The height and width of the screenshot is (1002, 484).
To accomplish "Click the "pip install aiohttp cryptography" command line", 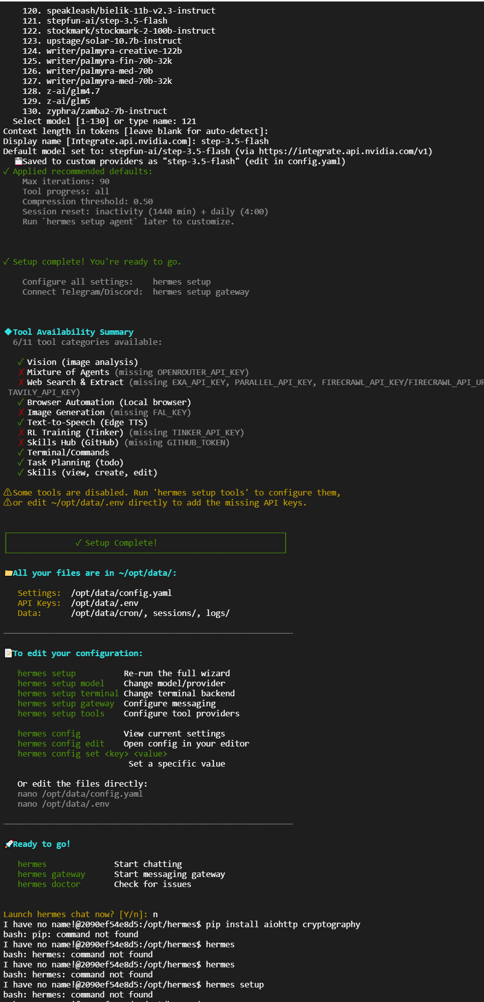I will (x=283, y=924).
